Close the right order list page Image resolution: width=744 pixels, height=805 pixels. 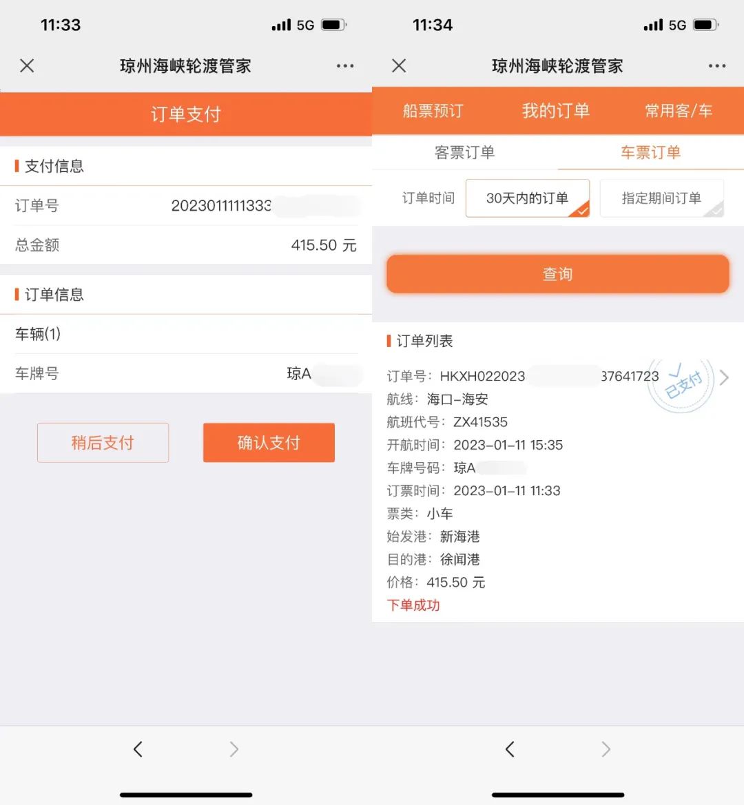(x=399, y=66)
